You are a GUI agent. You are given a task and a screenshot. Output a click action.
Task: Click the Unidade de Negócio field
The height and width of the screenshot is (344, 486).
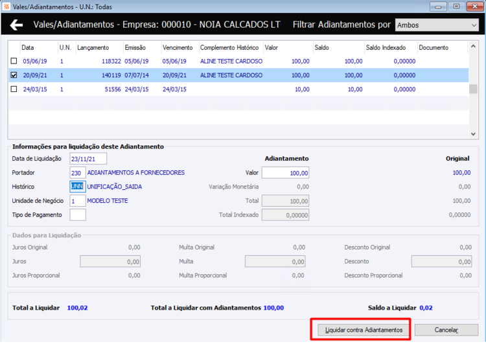tap(78, 201)
